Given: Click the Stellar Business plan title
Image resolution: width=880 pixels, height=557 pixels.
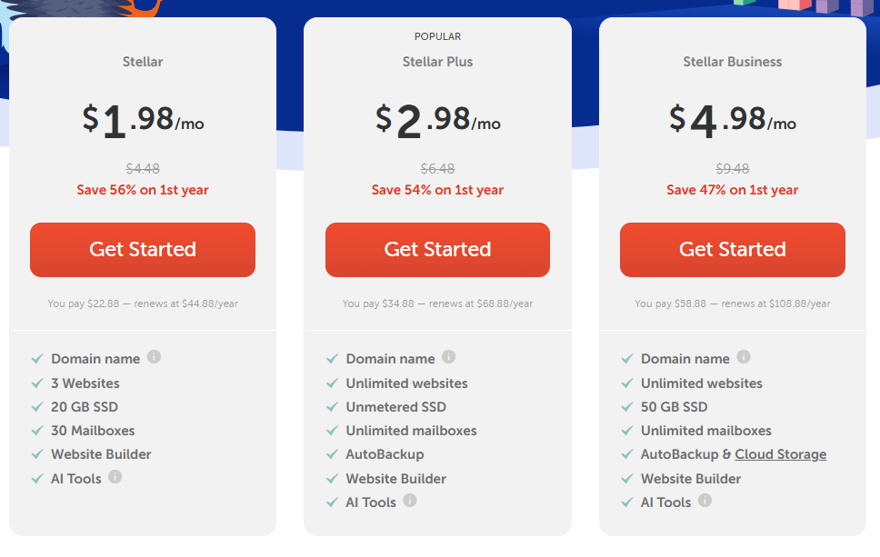Looking at the screenshot, I should 733,62.
